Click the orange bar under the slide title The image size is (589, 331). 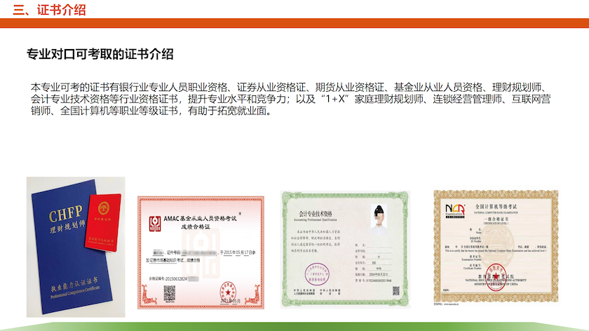pyautogui.click(x=294, y=23)
